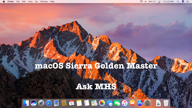192x108 pixels.
Task: Open System Preferences gear in Dock
Action: pyautogui.click(x=147, y=103)
